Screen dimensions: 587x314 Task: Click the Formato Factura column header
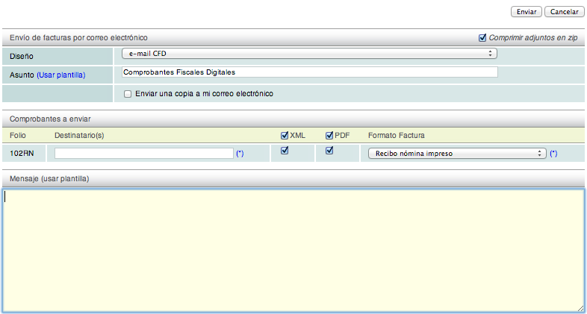[x=396, y=136]
